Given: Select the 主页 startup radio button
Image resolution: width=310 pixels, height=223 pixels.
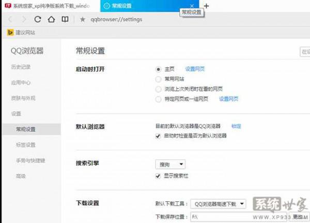Looking at the screenshot, I should point(158,69).
